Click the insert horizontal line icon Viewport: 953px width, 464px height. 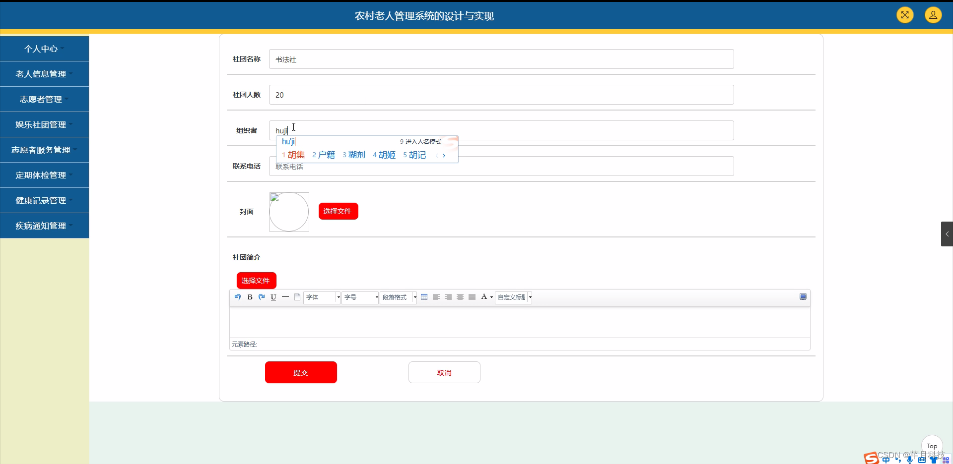tap(285, 297)
